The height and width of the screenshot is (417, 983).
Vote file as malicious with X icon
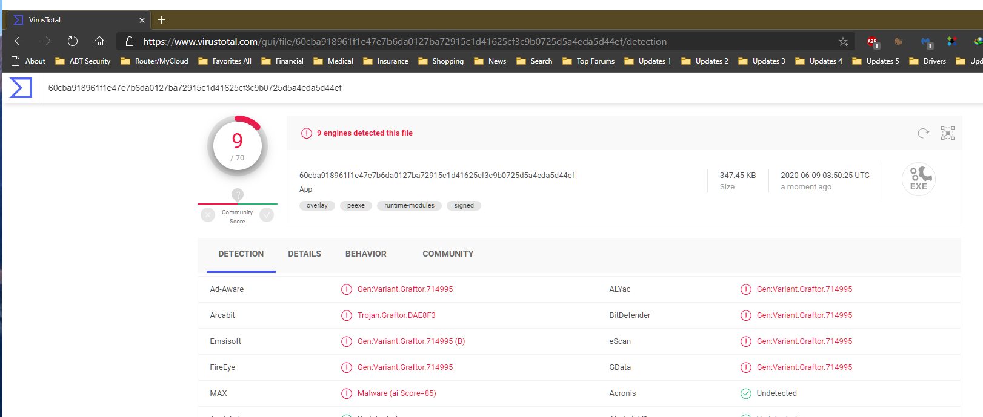pos(208,215)
